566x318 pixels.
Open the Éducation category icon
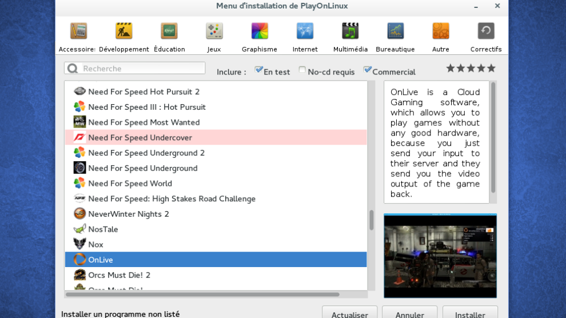(x=169, y=31)
